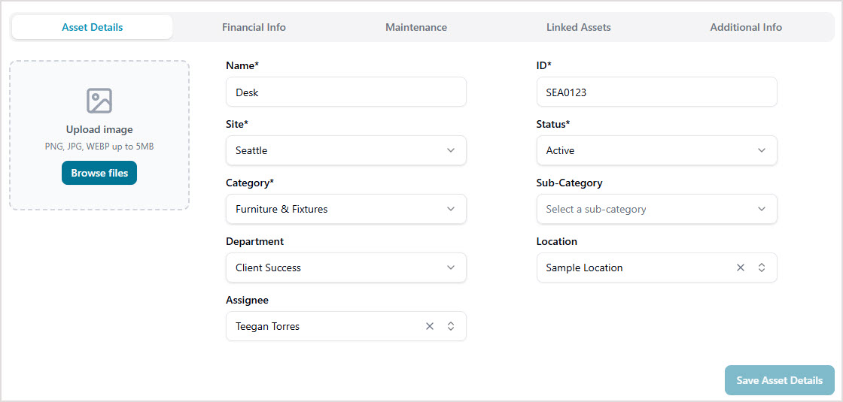This screenshot has width=843, height=402.
Task: Clear the Assignee Teegan Torres with X icon
Action: [x=430, y=326]
